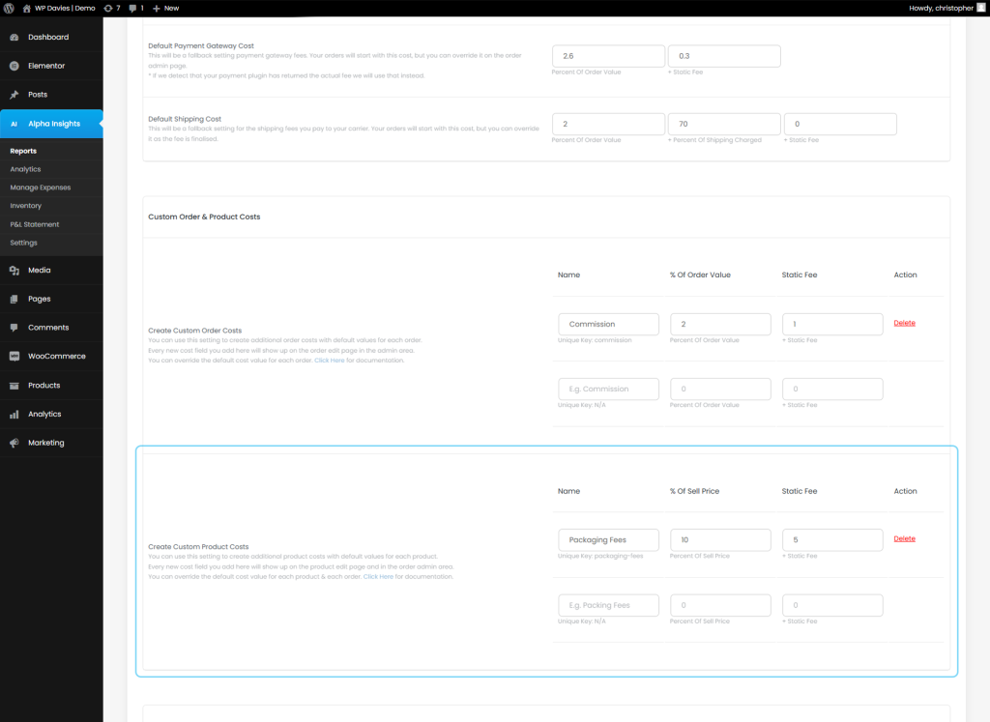This screenshot has height=722, width=990.
Task: Select the Comments bubble icon in the sidebar
Action: tap(14, 328)
